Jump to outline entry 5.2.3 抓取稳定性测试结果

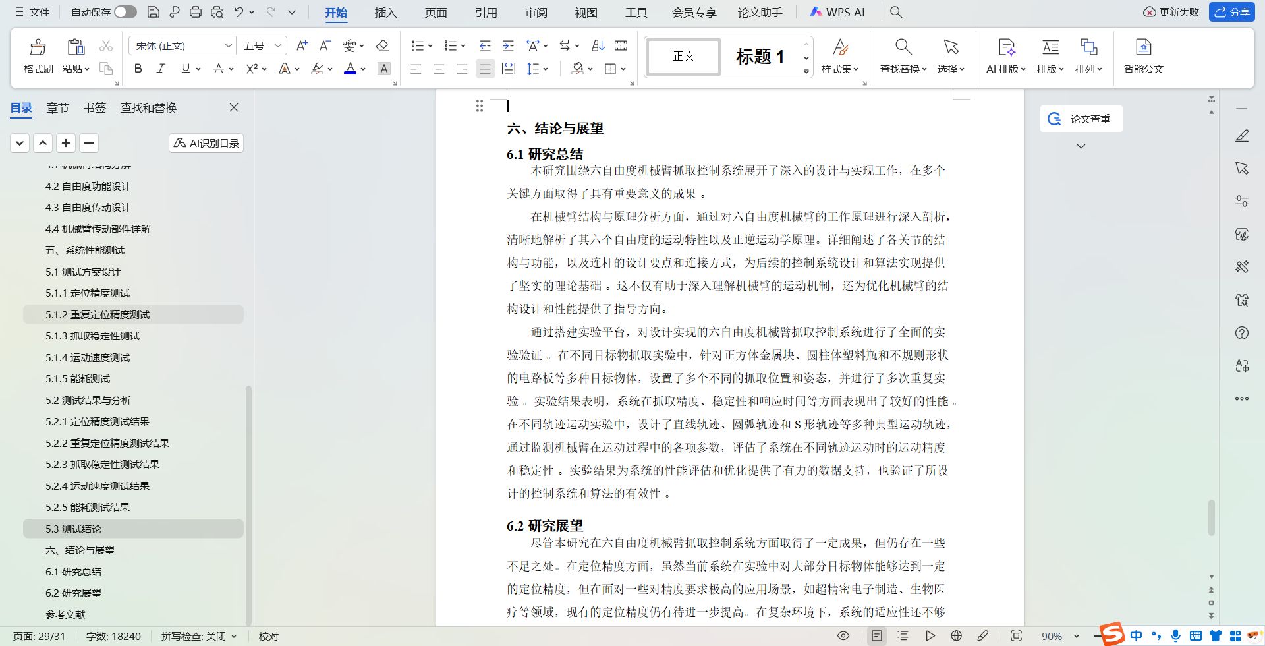[102, 464]
